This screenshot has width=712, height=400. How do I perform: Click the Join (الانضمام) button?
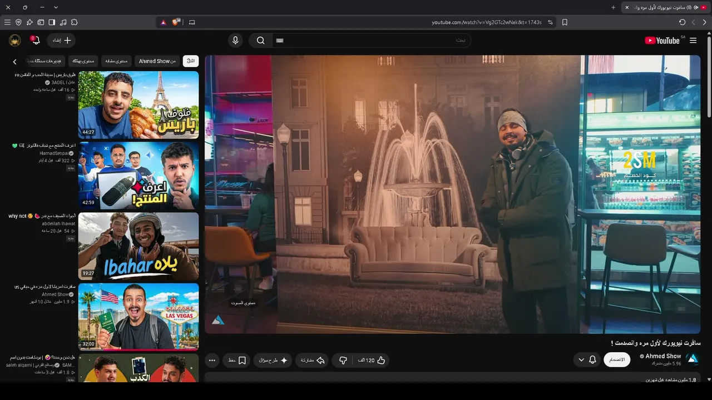[x=617, y=359]
